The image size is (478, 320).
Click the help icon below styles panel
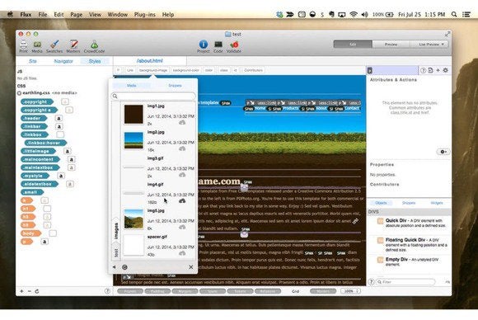[x=107, y=291]
